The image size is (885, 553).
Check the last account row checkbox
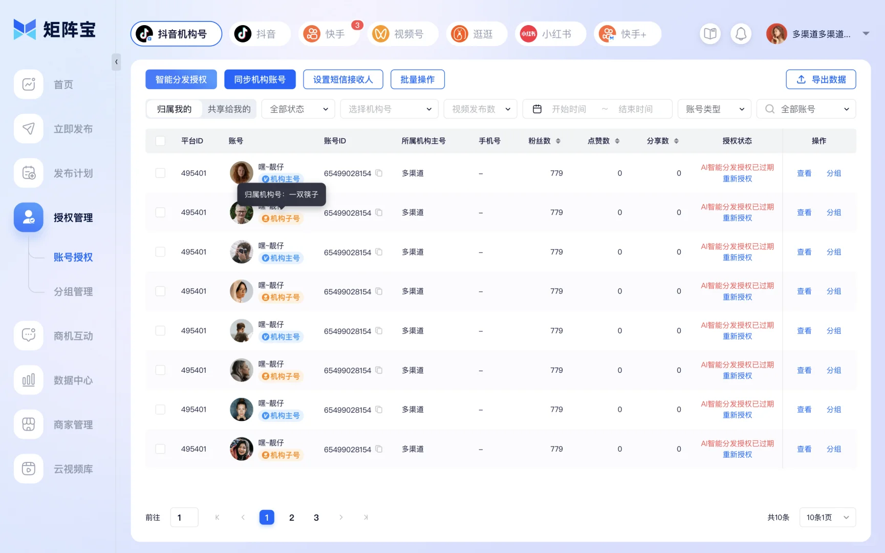click(x=160, y=449)
